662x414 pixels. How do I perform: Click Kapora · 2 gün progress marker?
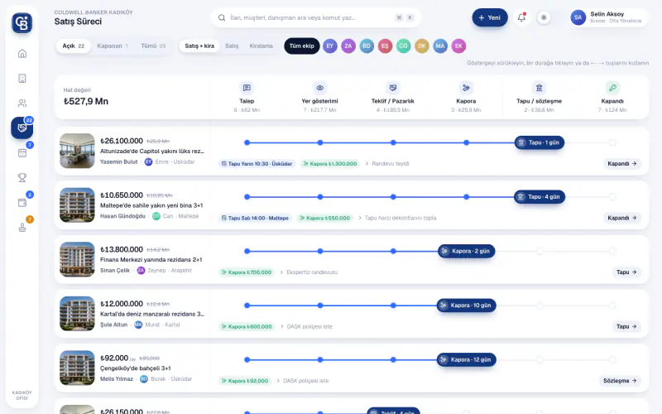[466, 252]
